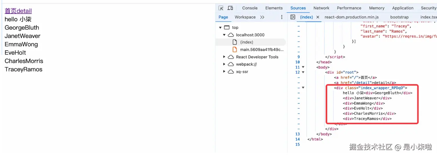Collapse the localhost:3000 tree node

click(224, 35)
